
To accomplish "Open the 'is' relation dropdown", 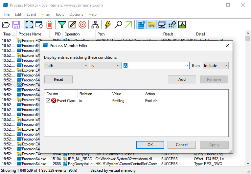I will pos(105,66).
